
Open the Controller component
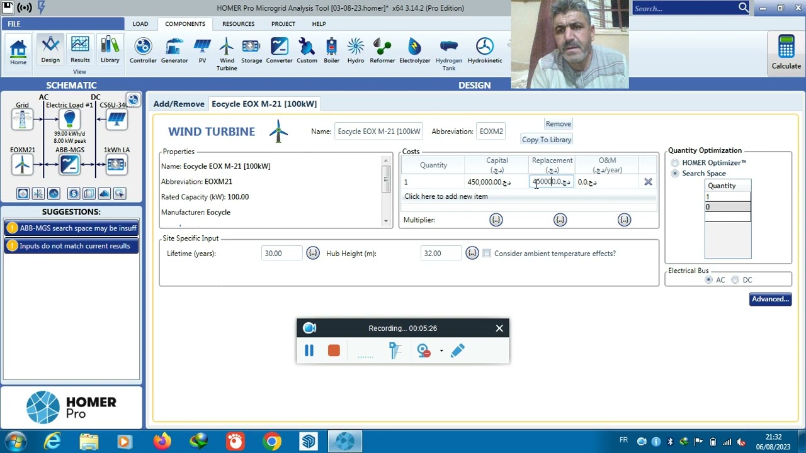point(143,51)
